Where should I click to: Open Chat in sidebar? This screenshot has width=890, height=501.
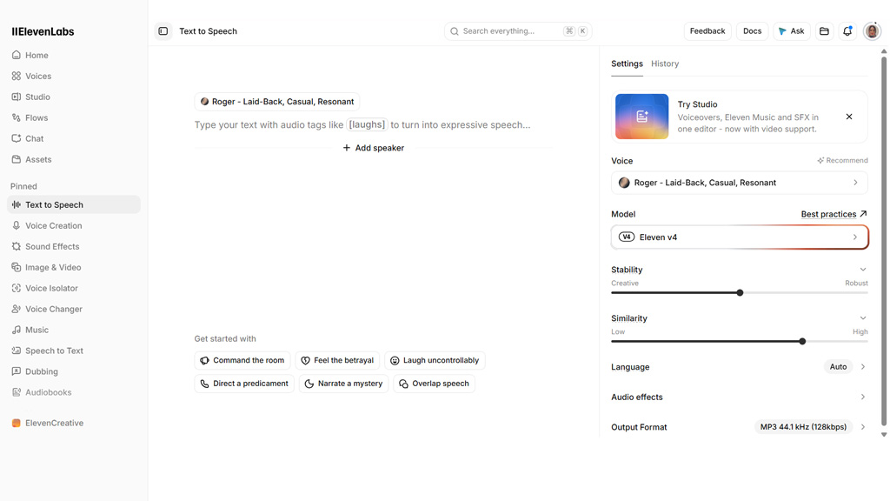[x=74, y=138]
